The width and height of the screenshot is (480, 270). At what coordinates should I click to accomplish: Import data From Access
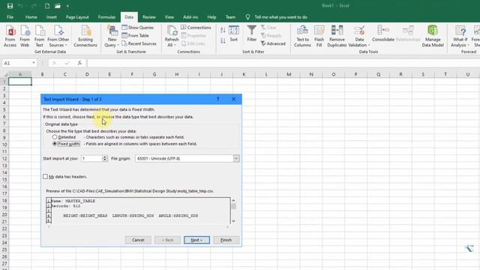click(x=10, y=36)
